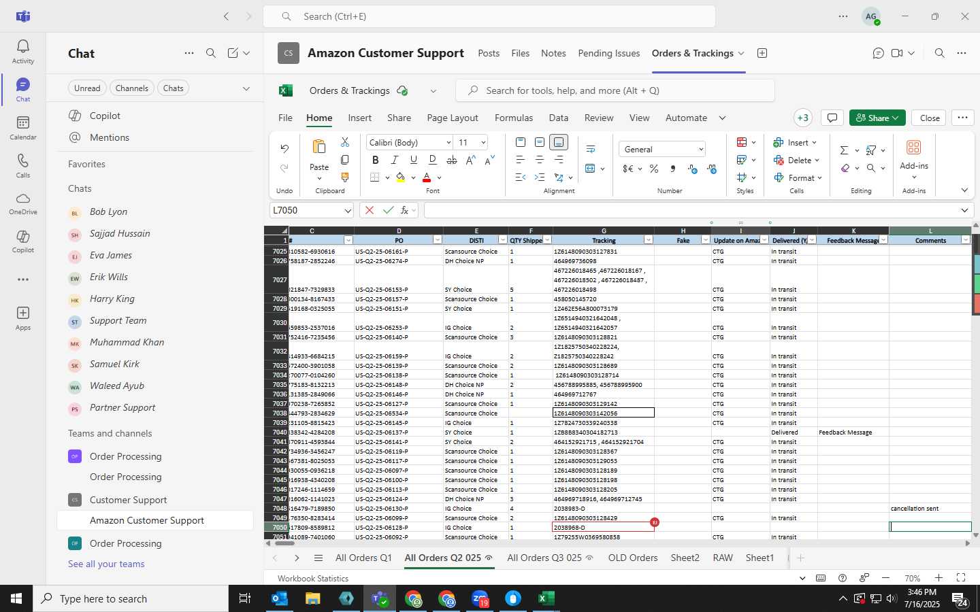980x612 pixels.
Task: Click the Decrease Font Size icon
Action: 489,160
